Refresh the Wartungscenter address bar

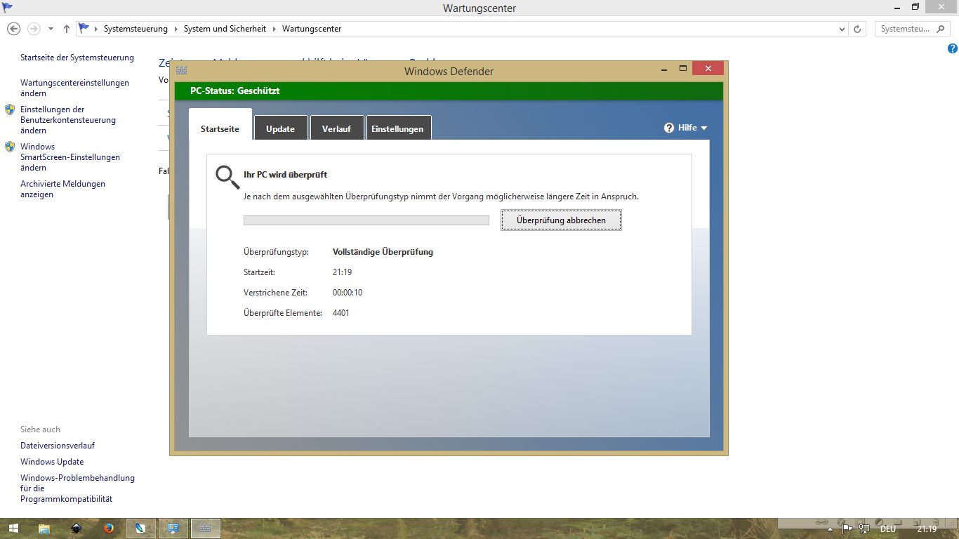857,29
